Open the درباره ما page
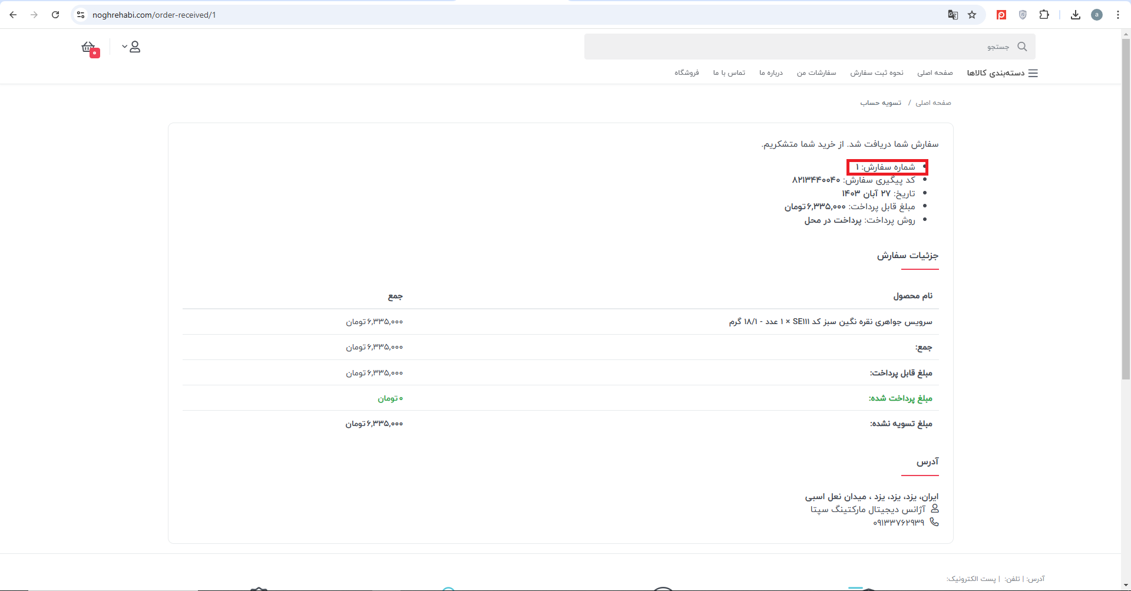The width and height of the screenshot is (1131, 591). (x=771, y=72)
